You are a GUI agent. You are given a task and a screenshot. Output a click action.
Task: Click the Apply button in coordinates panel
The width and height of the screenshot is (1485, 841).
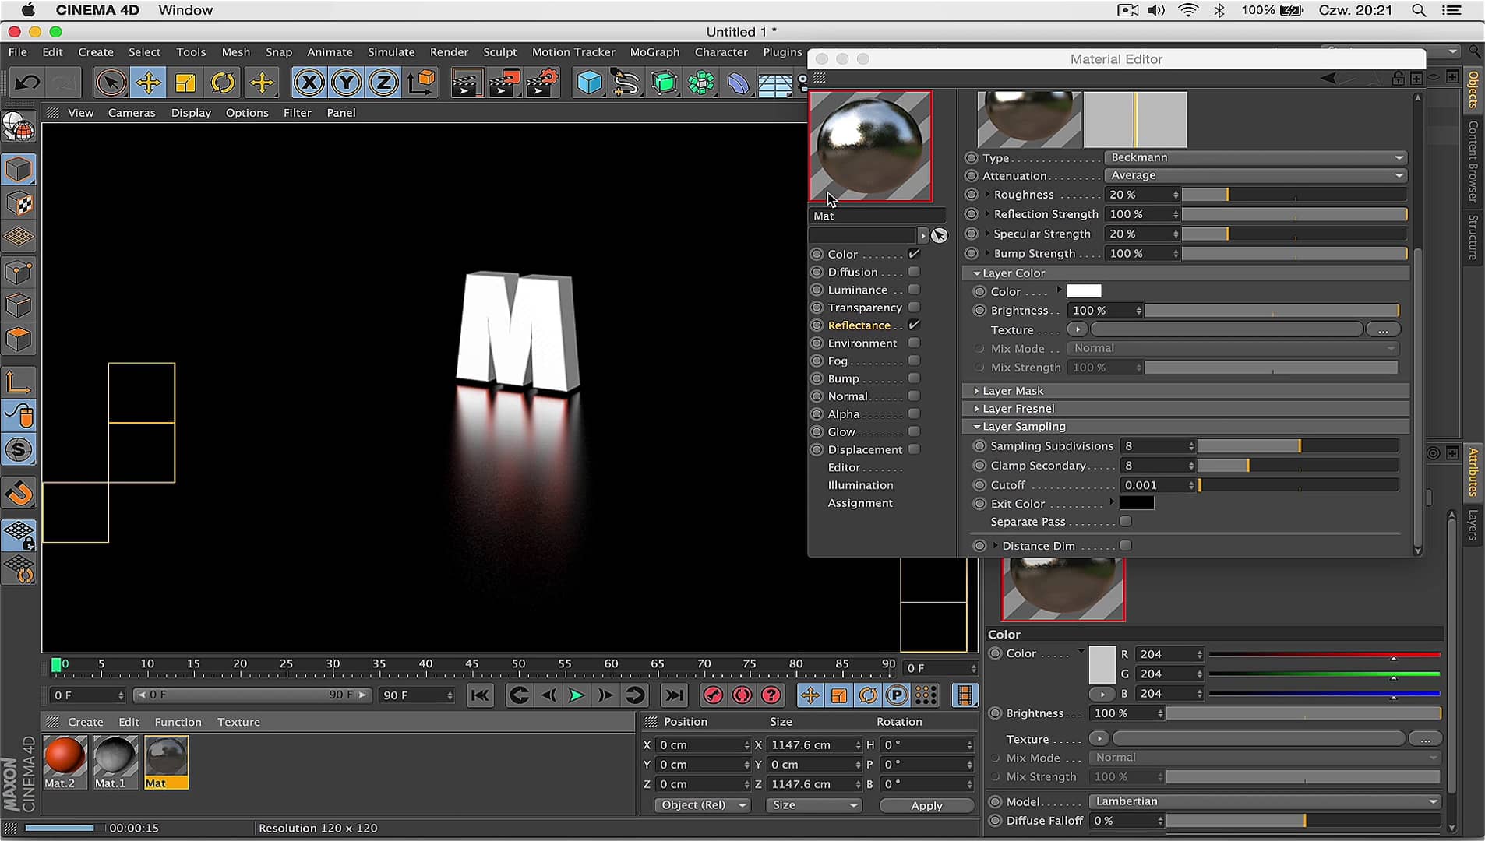tap(926, 805)
